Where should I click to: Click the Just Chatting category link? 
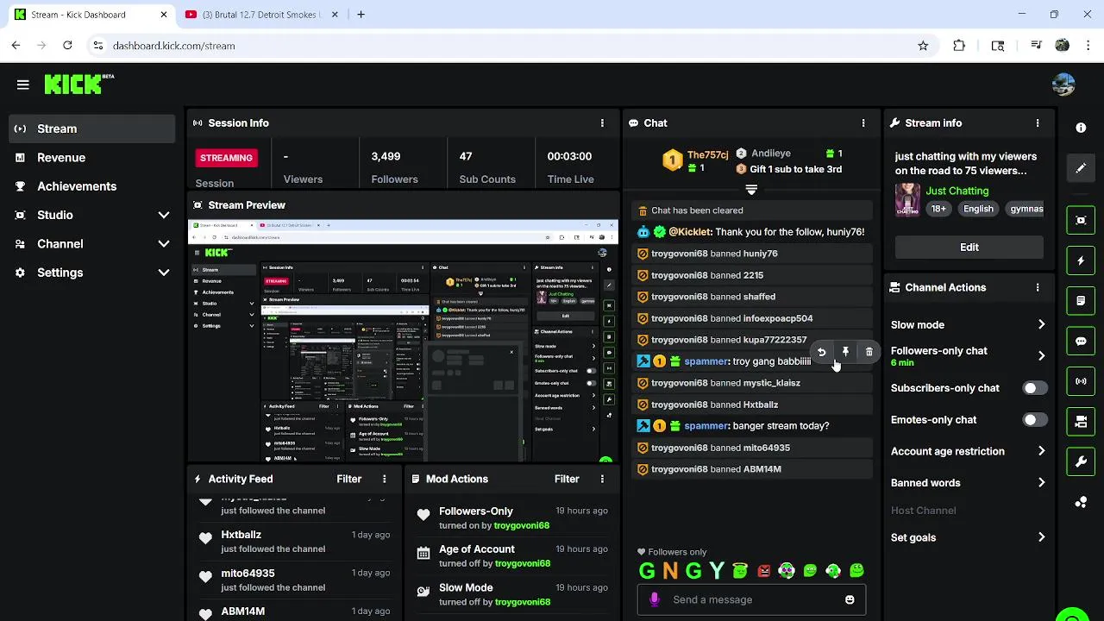click(x=957, y=191)
